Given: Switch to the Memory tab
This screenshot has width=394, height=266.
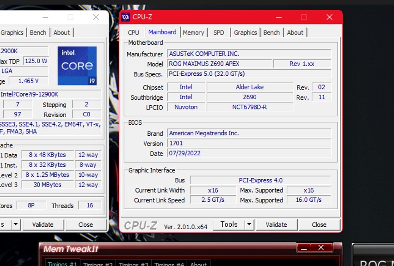Looking at the screenshot, I should pos(193,33).
